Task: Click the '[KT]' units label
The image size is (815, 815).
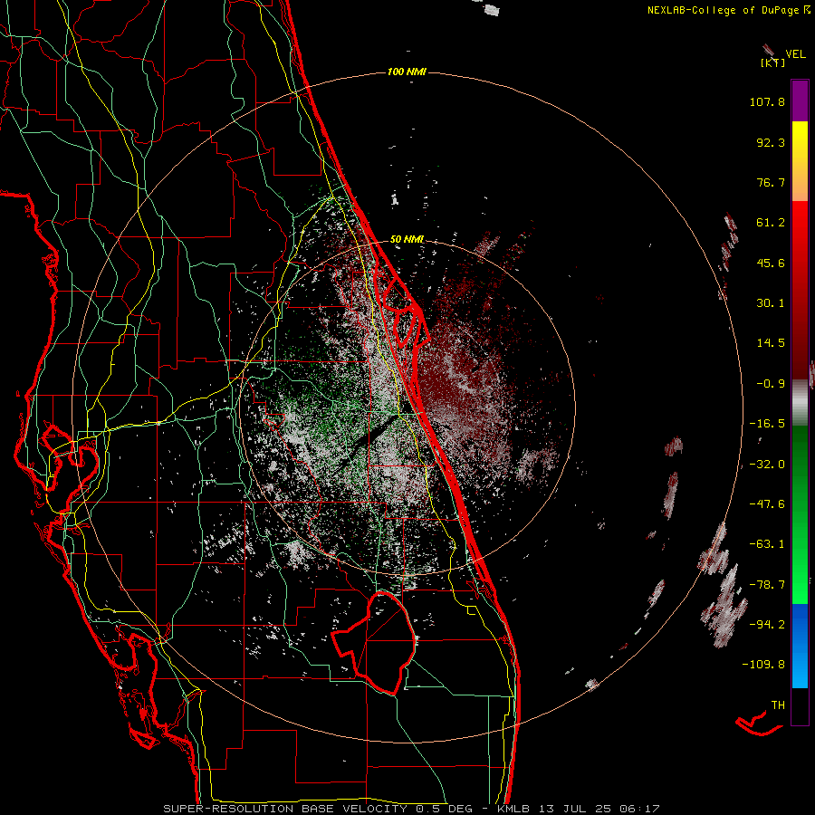Action: 773,62
